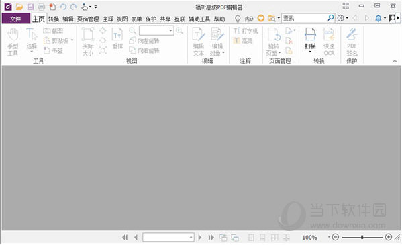Rotate view with 向左旋转
This screenshot has width=402, height=245.
point(144,40)
